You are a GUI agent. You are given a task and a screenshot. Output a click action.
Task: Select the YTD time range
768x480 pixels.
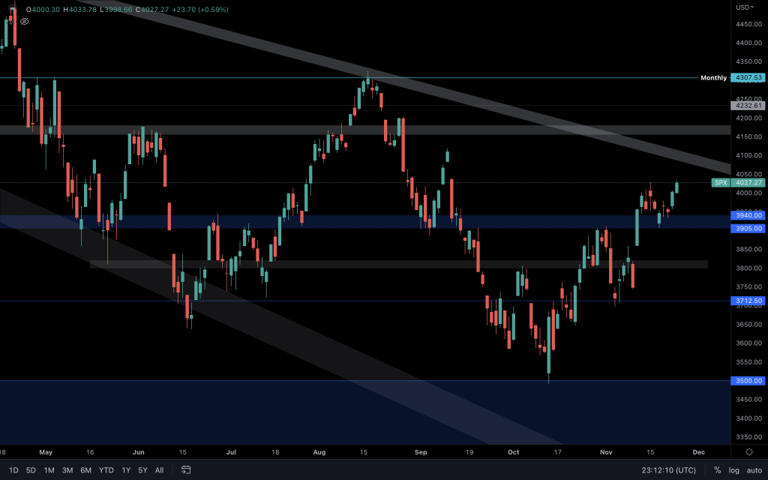tap(106, 470)
